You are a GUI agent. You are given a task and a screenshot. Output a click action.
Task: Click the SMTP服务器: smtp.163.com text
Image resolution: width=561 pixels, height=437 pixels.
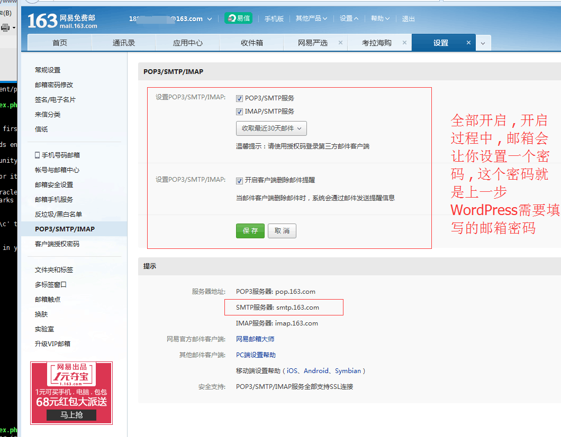pyautogui.click(x=278, y=308)
